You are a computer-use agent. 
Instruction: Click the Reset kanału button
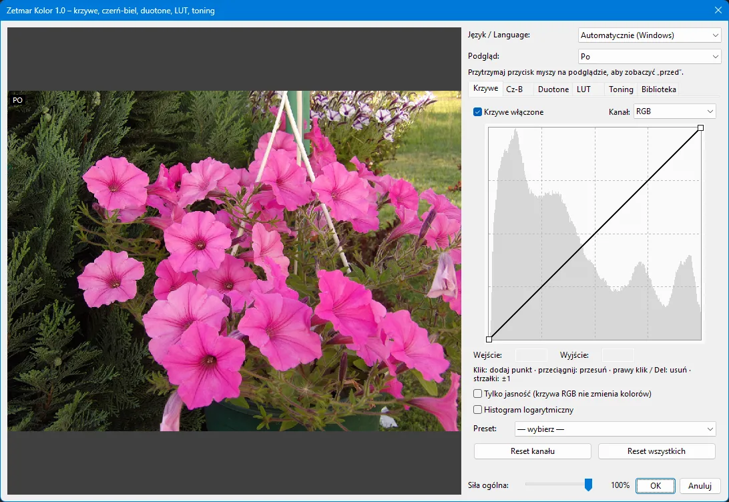532,451
